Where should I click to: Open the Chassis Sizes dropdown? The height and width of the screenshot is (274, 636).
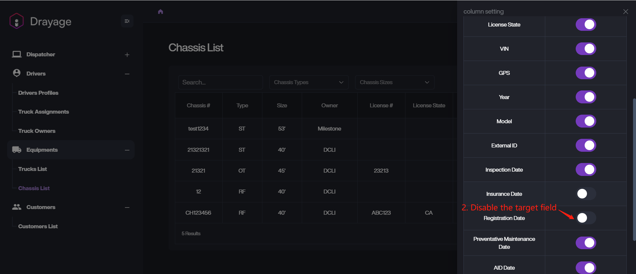point(394,82)
